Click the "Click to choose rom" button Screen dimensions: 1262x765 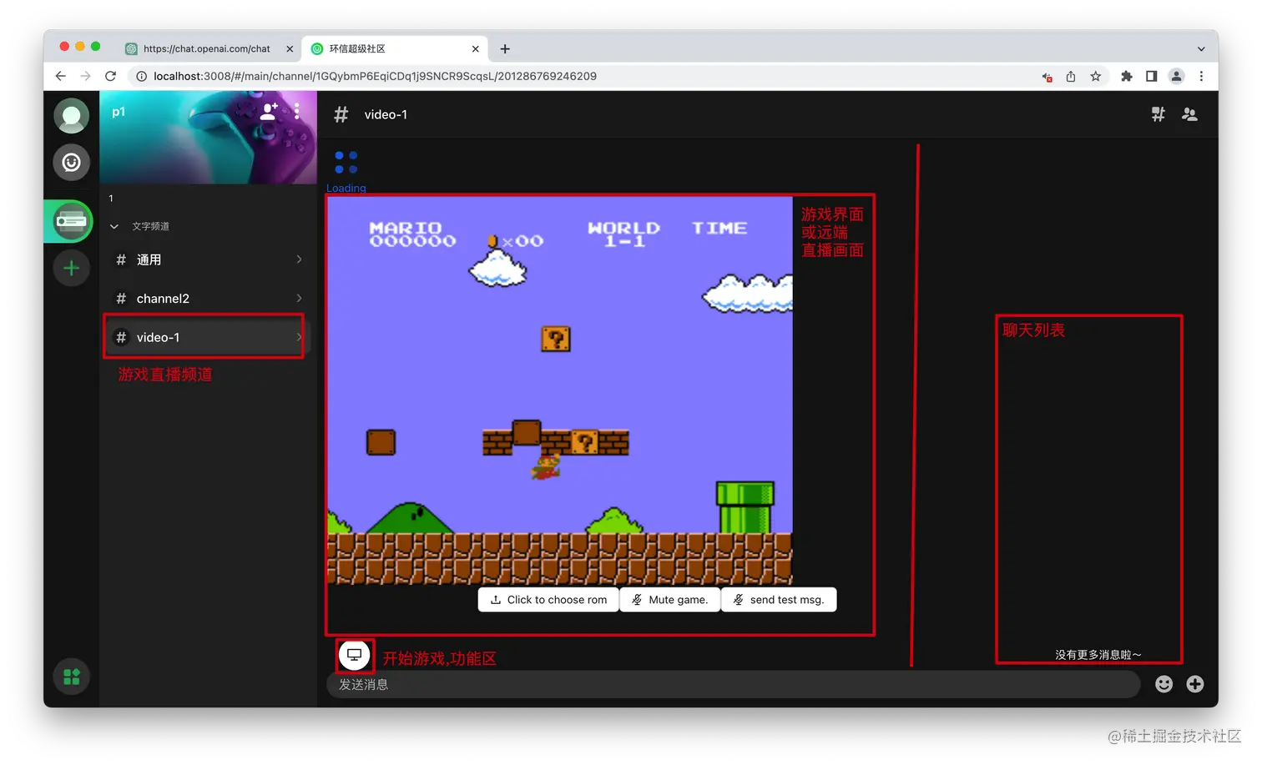pyautogui.click(x=548, y=600)
